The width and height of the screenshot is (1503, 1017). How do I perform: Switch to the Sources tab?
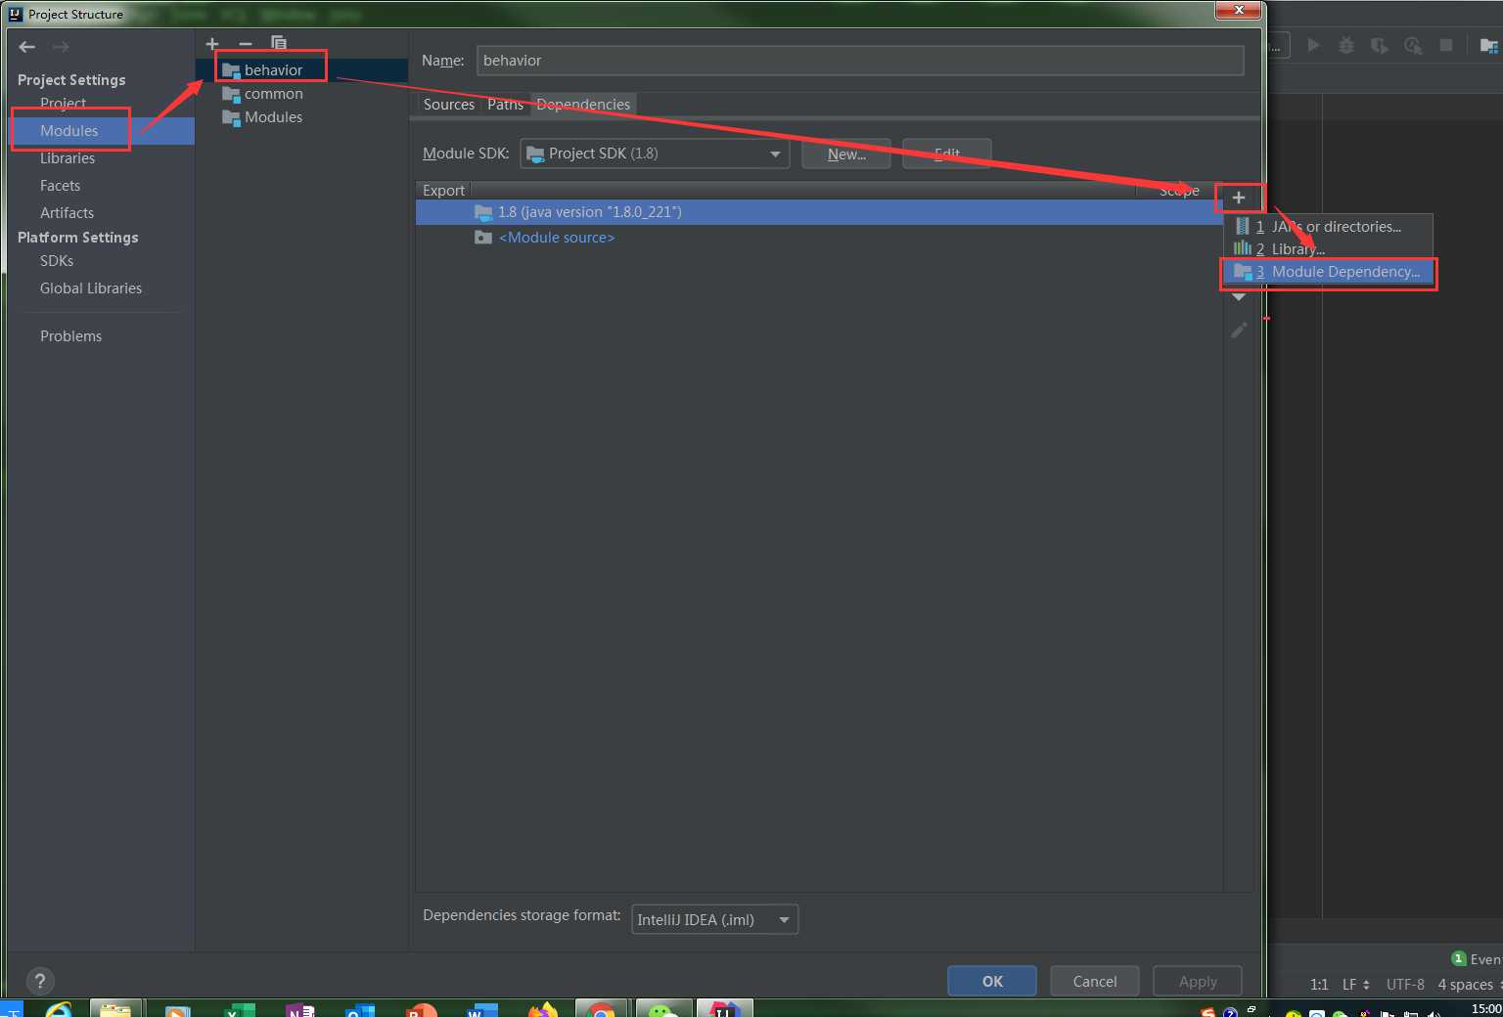tap(448, 105)
